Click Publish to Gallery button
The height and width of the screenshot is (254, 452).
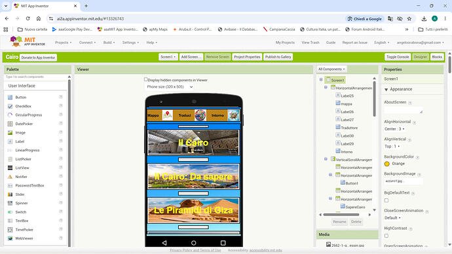[x=278, y=57]
